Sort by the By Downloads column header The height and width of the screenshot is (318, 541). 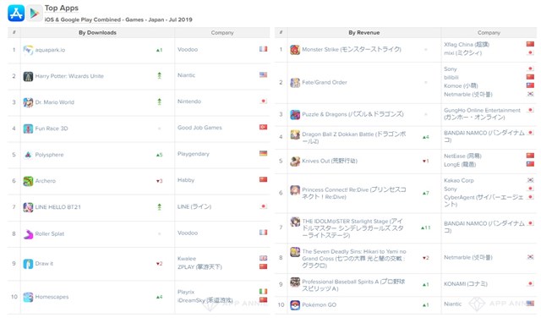[x=97, y=32]
